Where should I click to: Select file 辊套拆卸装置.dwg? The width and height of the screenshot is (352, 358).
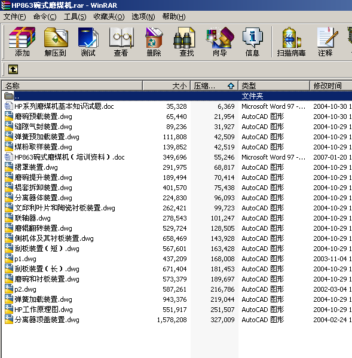point(43,188)
